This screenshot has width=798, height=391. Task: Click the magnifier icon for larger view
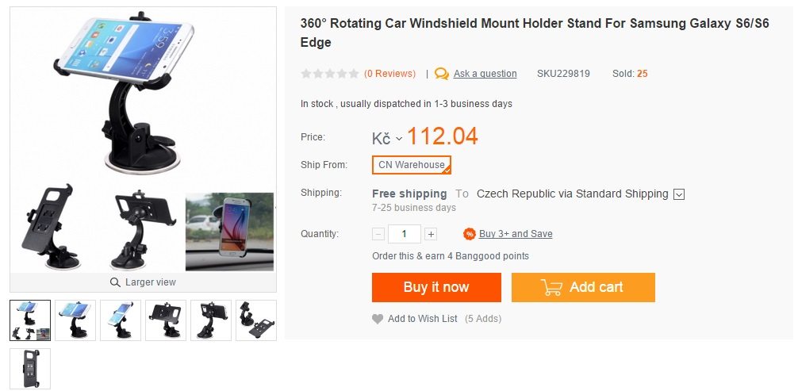tap(116, 282)
